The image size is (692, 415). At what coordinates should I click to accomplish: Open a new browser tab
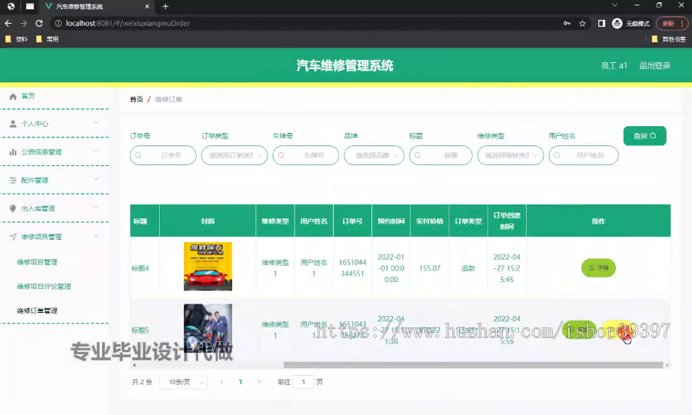[x=165, y=6]
